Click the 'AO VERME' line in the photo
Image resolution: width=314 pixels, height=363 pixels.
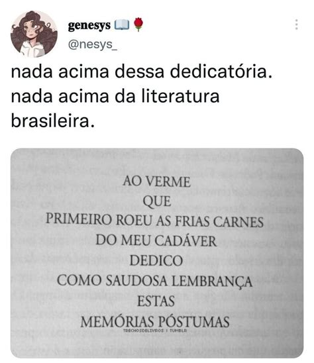(x=157, y=181)
